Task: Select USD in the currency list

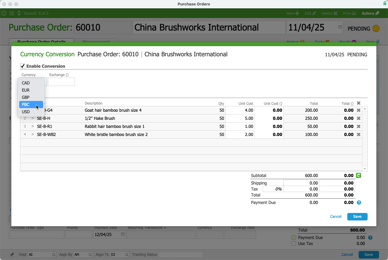Action: coord(31,112)
